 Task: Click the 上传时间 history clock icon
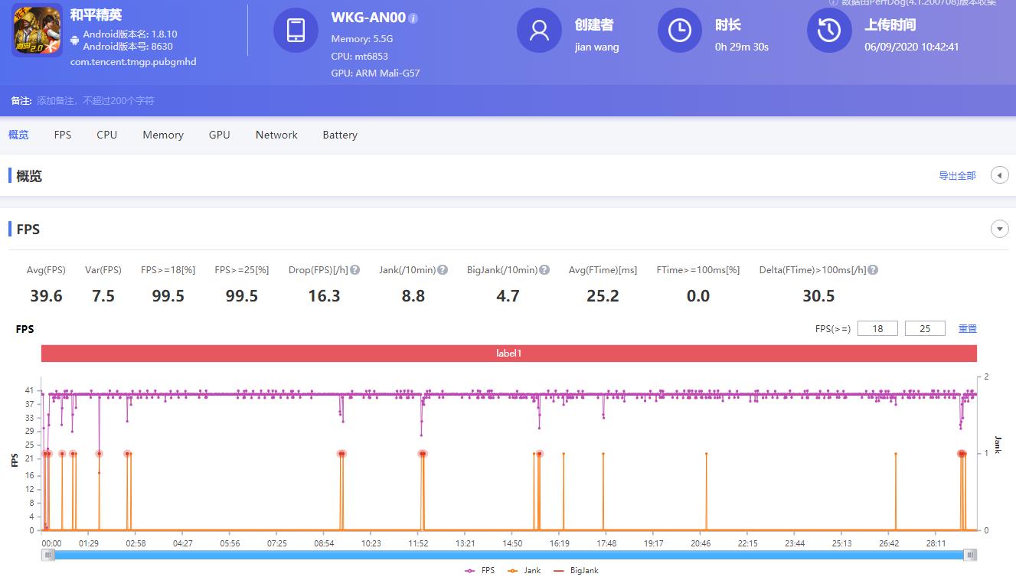tap(828, 31)
